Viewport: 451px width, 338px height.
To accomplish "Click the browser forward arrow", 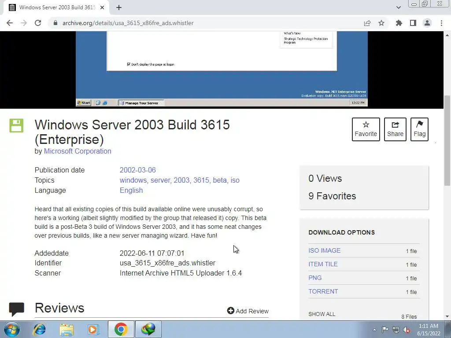I will [x=24, y=23].
